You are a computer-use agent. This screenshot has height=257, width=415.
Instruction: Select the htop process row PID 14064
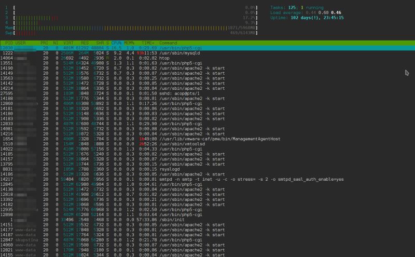(208, 58)
